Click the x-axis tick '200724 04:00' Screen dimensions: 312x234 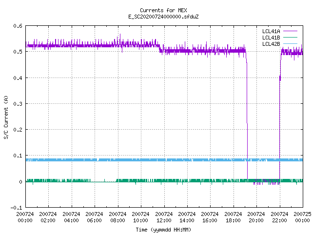(x=71, y=217)
